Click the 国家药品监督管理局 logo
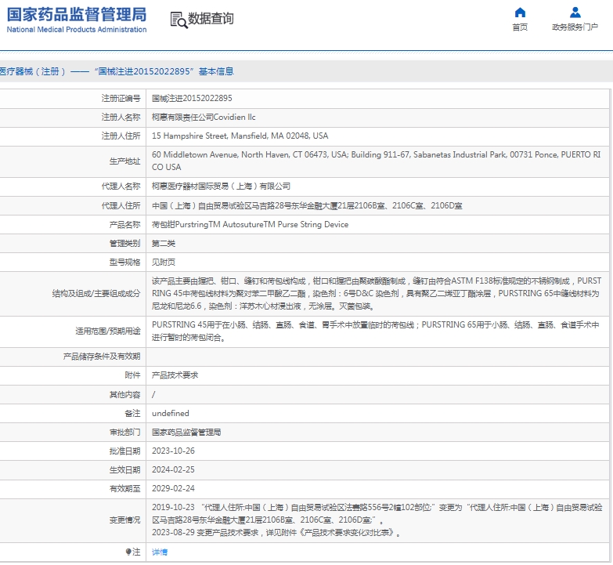This screenshot has width=613, height=565. (77, 14)
